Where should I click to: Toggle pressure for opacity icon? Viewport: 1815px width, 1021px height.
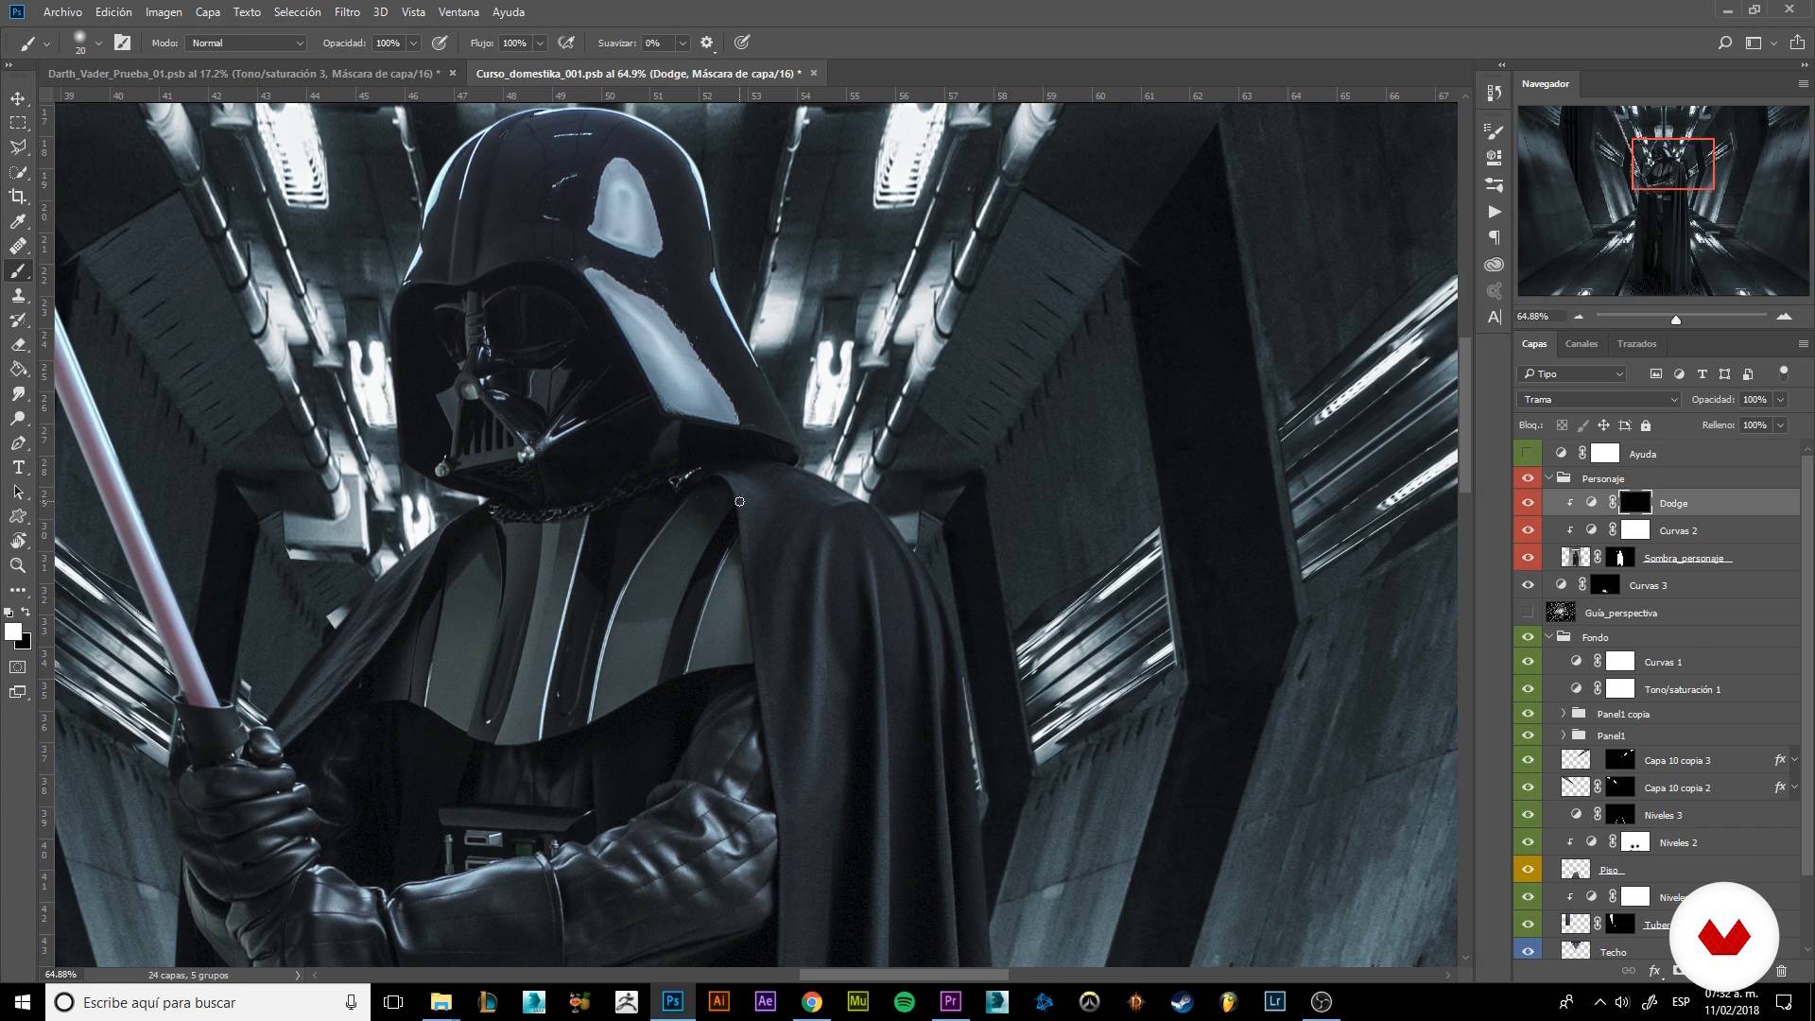[x=440, y=43]
